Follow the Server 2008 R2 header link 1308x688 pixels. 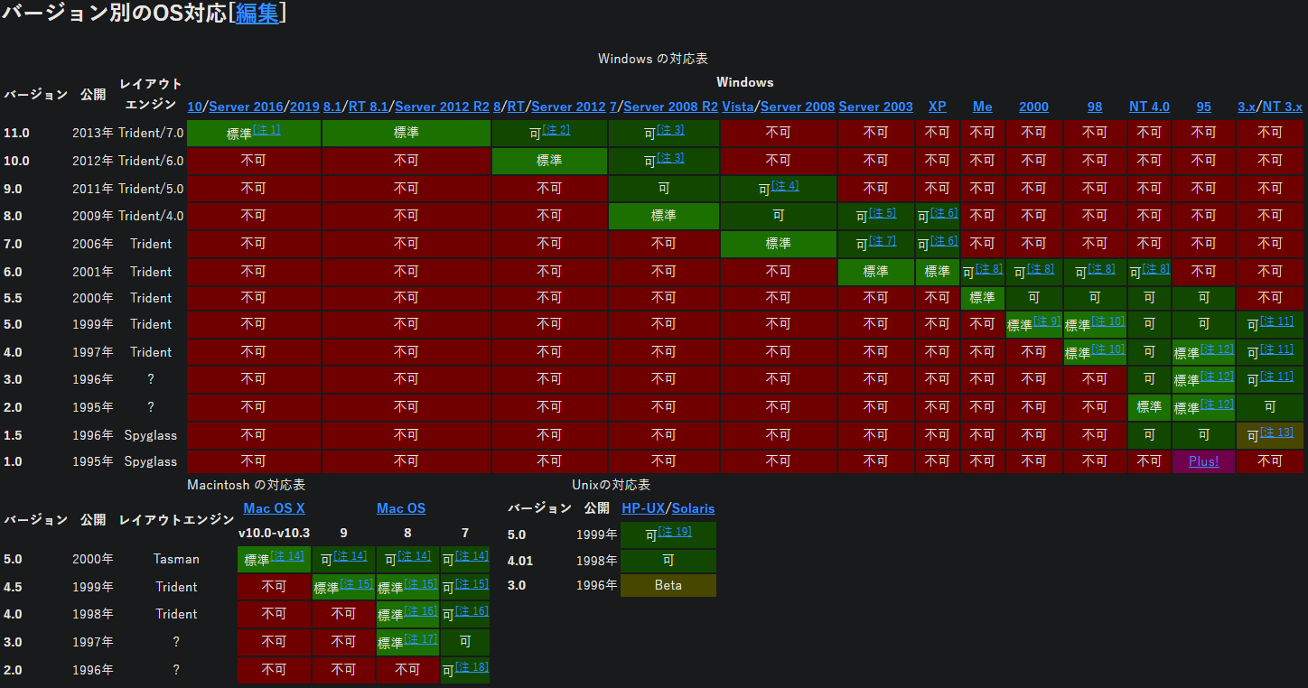click(x=670, y=107)
